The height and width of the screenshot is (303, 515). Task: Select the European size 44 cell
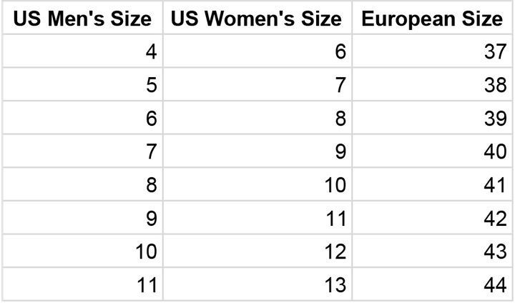point(432,285)
